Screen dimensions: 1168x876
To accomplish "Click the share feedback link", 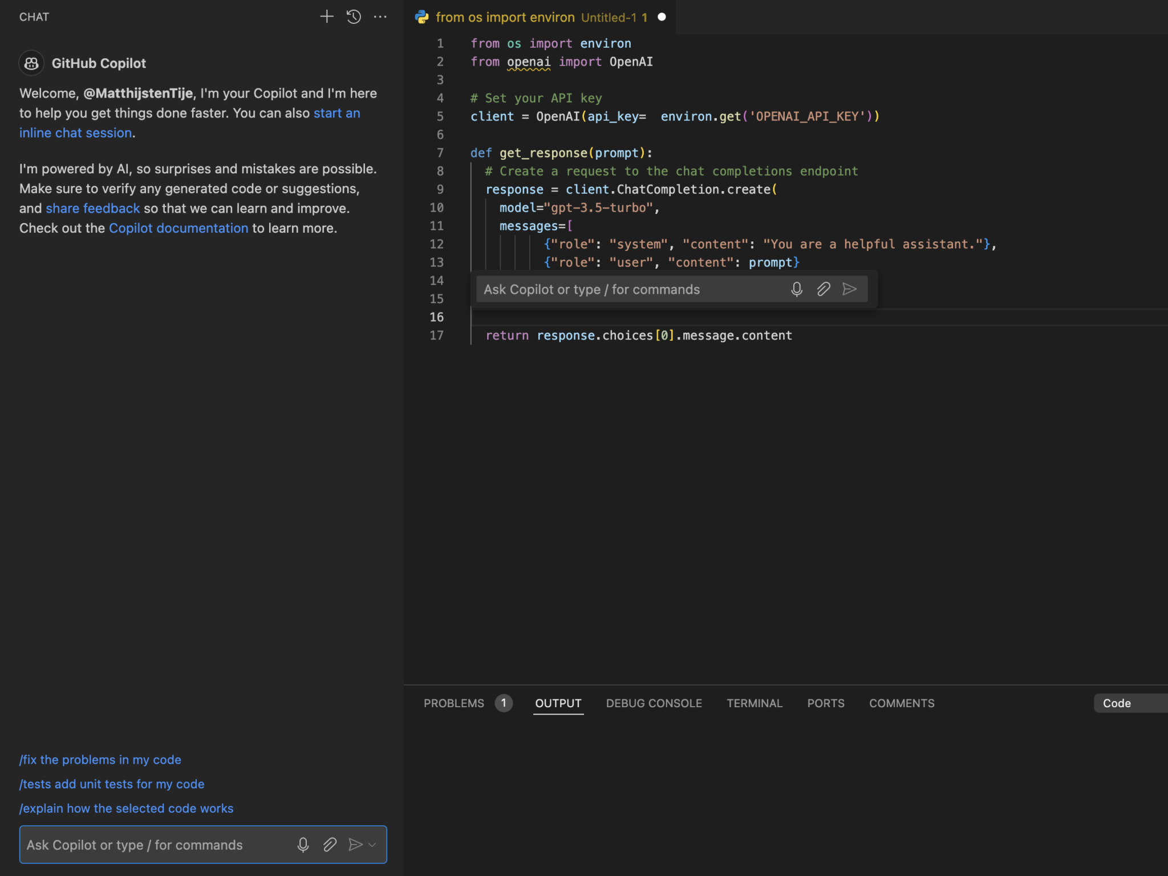I will coord(93,208).
